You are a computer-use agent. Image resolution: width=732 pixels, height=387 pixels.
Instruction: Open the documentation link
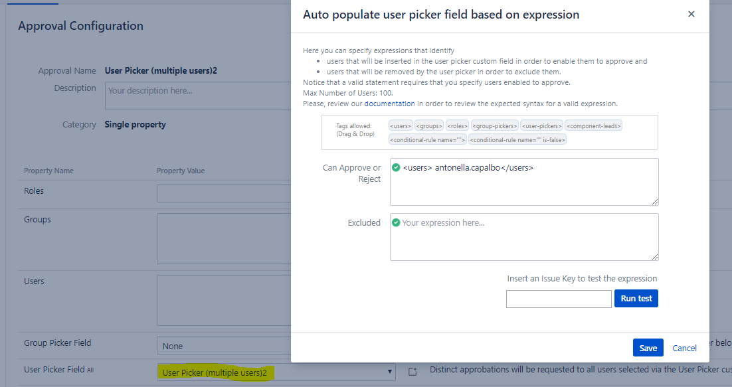[x=389, y=104]
